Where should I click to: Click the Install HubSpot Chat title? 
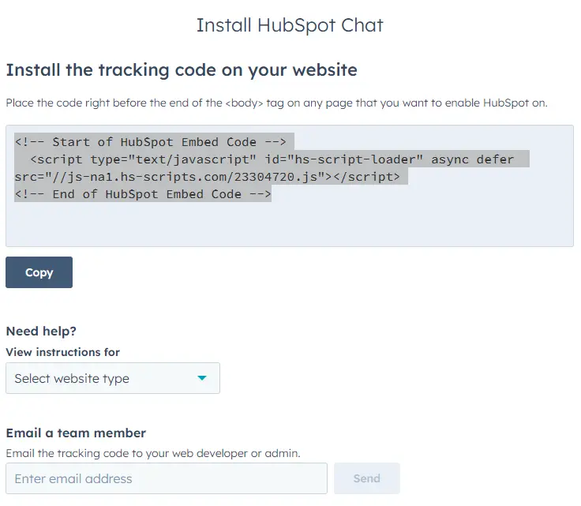pyautogui.click(x=290, y=25)
